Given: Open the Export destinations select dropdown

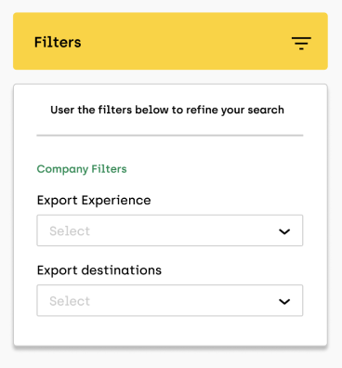Looking at the screenshot, I should click(x=170, y=300).
